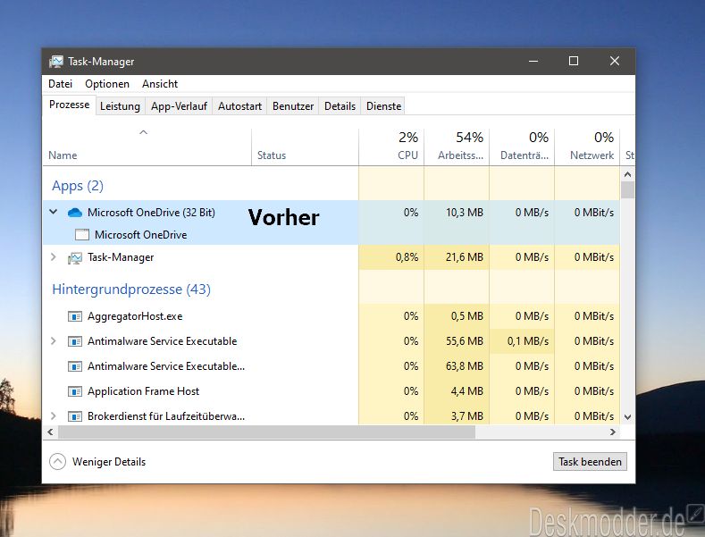Click the 0,5 MB memory value
This screenshot has width=705, height=537.
click(x=466, y=316)
